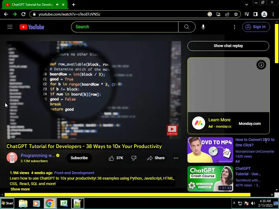Screen dimensions: 279x209
Task: Click the scroll right arrow at the bottom
Action: click(272, 195)
